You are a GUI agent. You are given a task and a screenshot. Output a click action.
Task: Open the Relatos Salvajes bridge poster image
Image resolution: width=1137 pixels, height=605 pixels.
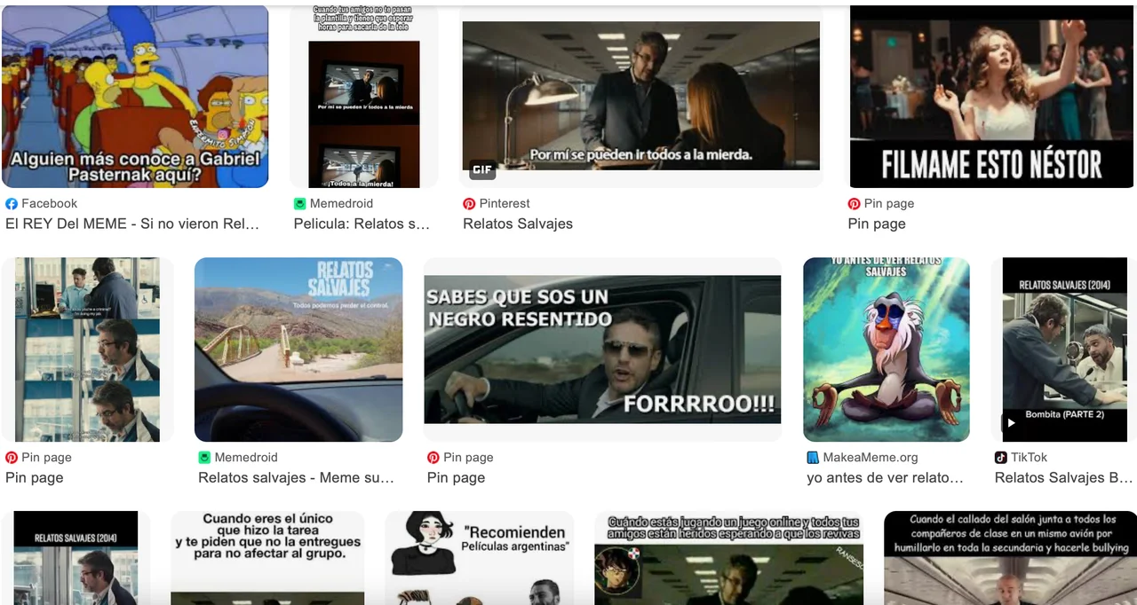click(x=298, y=350)
